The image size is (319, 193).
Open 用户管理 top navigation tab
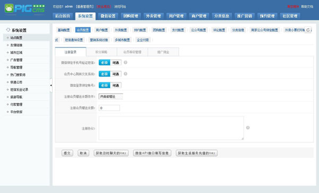tap(177, 16)
